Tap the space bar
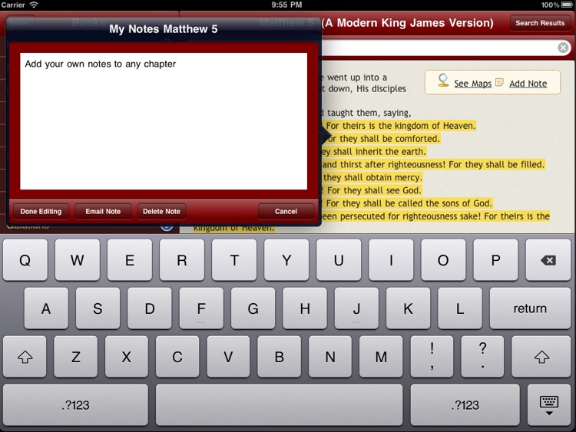 (x=280, y=405)
